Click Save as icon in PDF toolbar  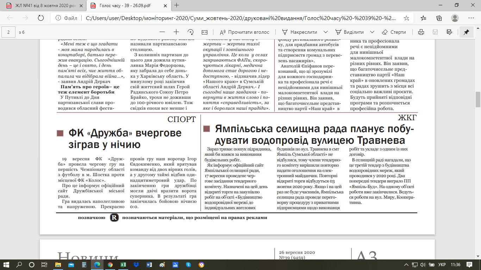click(449, 32)
